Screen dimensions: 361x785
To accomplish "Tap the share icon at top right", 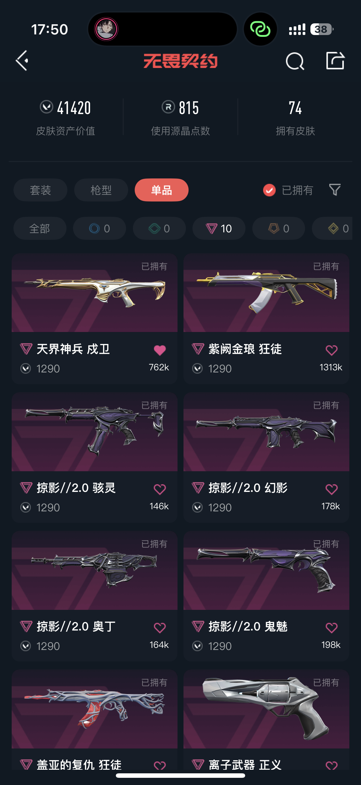I will [x=335, y=61].
